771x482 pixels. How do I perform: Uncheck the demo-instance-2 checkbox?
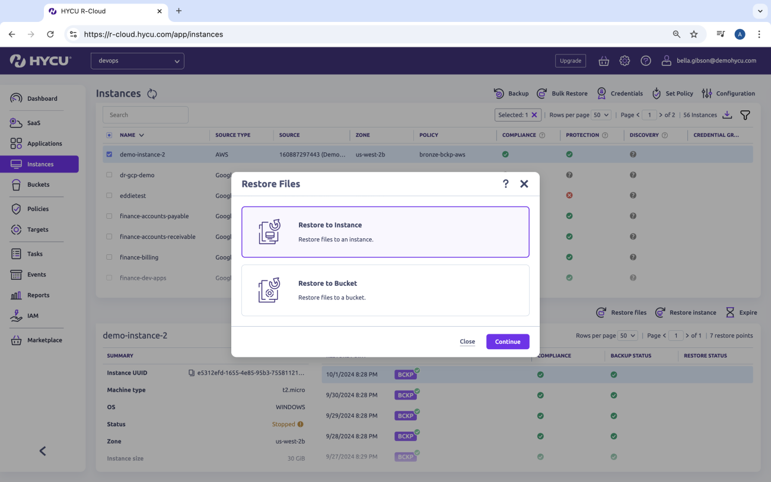[109, 154]
